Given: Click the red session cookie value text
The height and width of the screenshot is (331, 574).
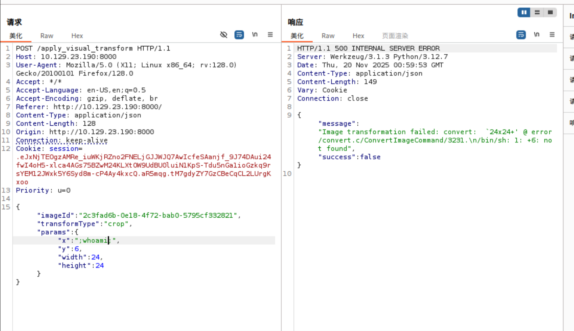Looking at the screenshot, I should click(x=143, y=165).
